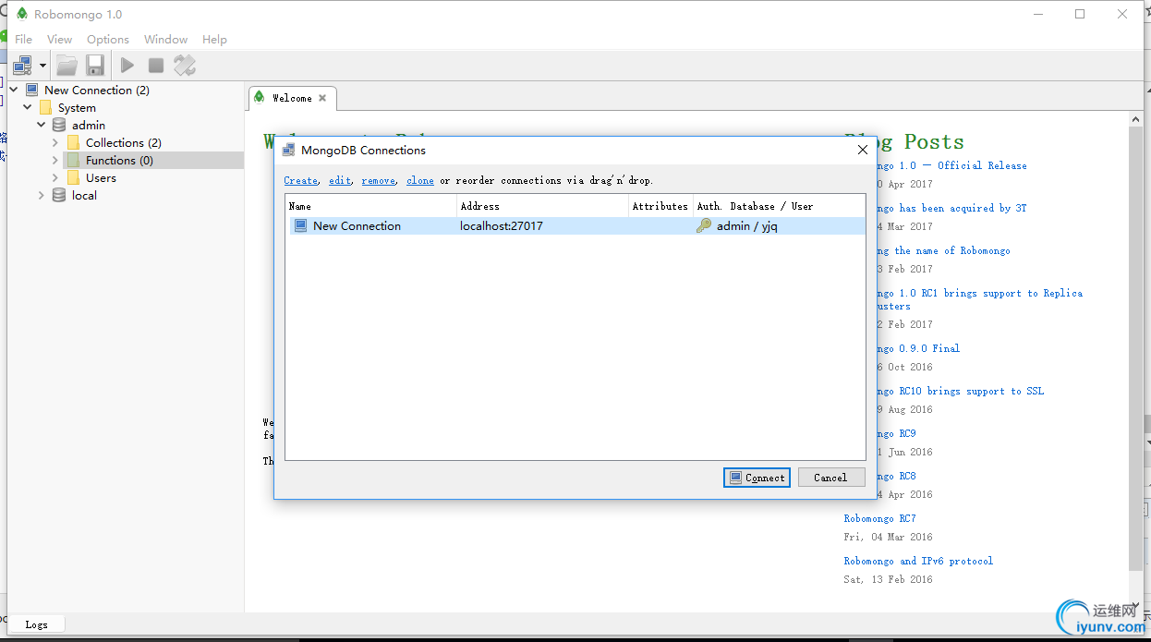Click the Name column header

pyautogui.click(x=370, y=206)
